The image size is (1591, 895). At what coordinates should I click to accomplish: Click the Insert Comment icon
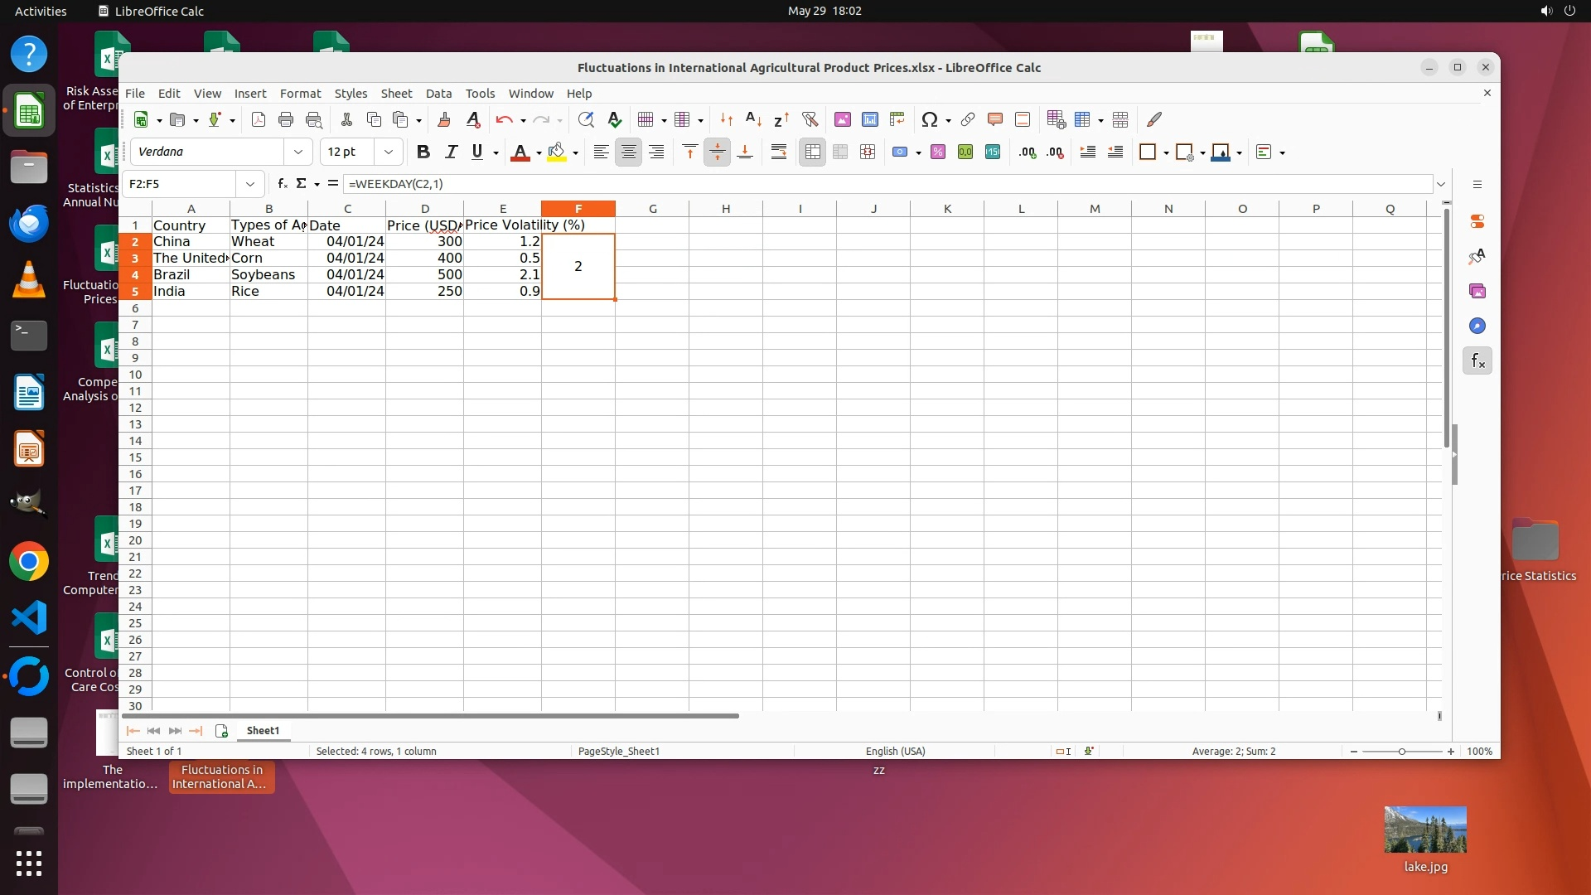coord(994,119)
